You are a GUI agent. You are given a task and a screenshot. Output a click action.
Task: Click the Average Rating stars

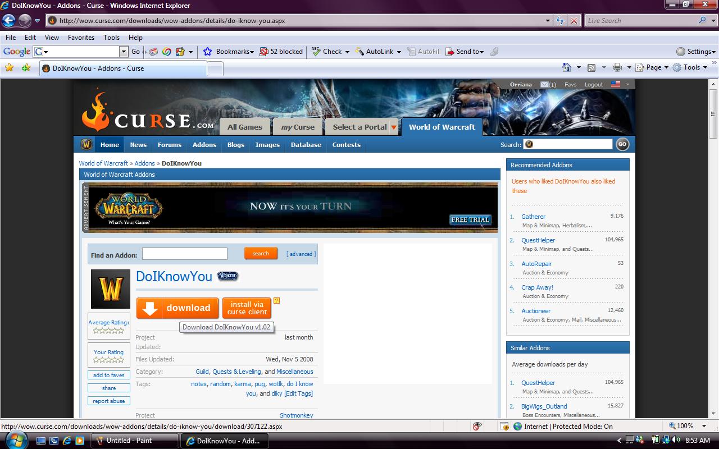(x=109, y=331)
